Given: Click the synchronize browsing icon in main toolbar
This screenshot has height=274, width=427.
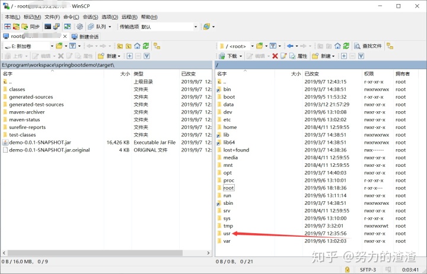Looking at the screenshot, I should (x=17, y=27).
